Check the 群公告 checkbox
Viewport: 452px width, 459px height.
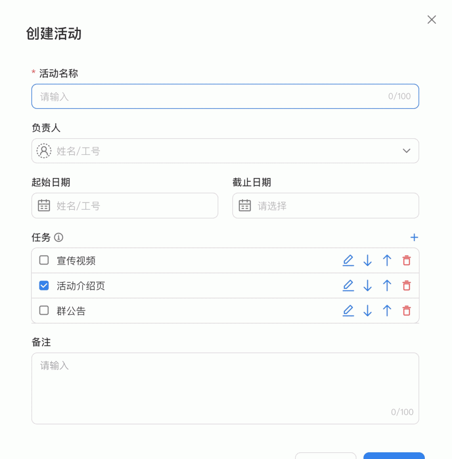[44, 311]
